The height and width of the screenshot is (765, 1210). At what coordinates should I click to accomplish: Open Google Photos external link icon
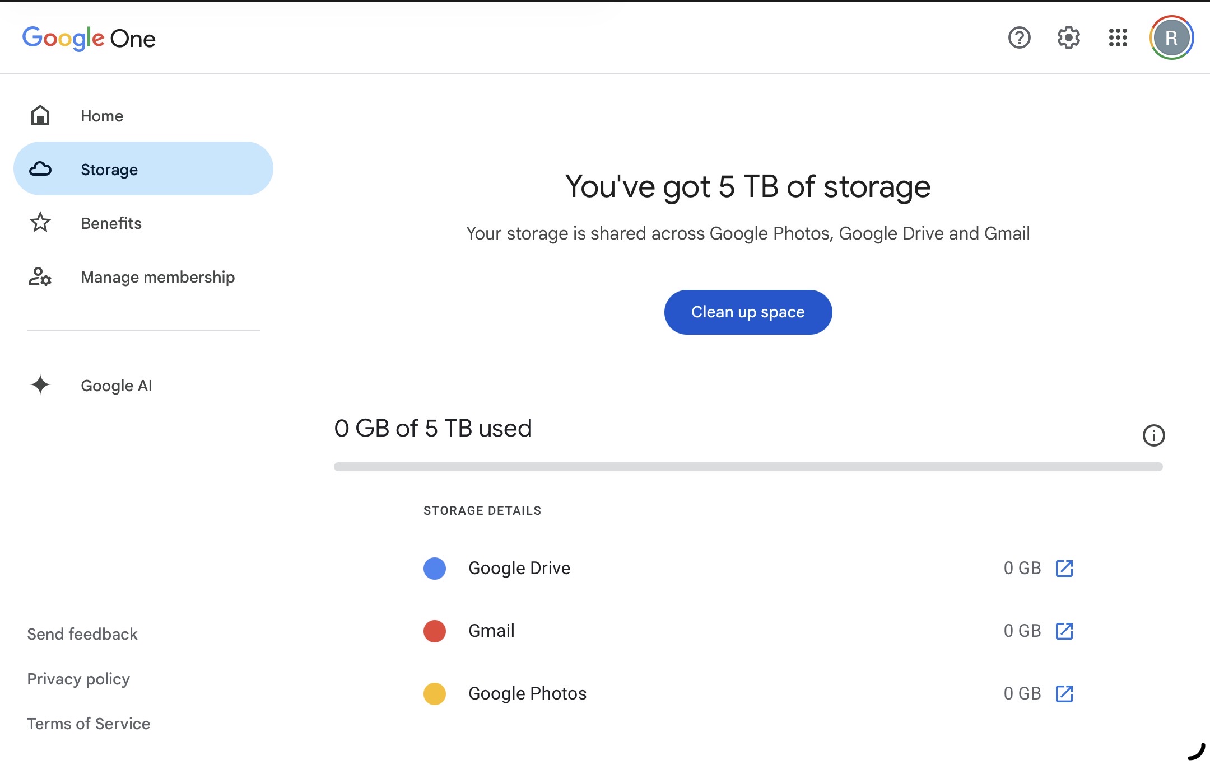tap(1064, 693)
